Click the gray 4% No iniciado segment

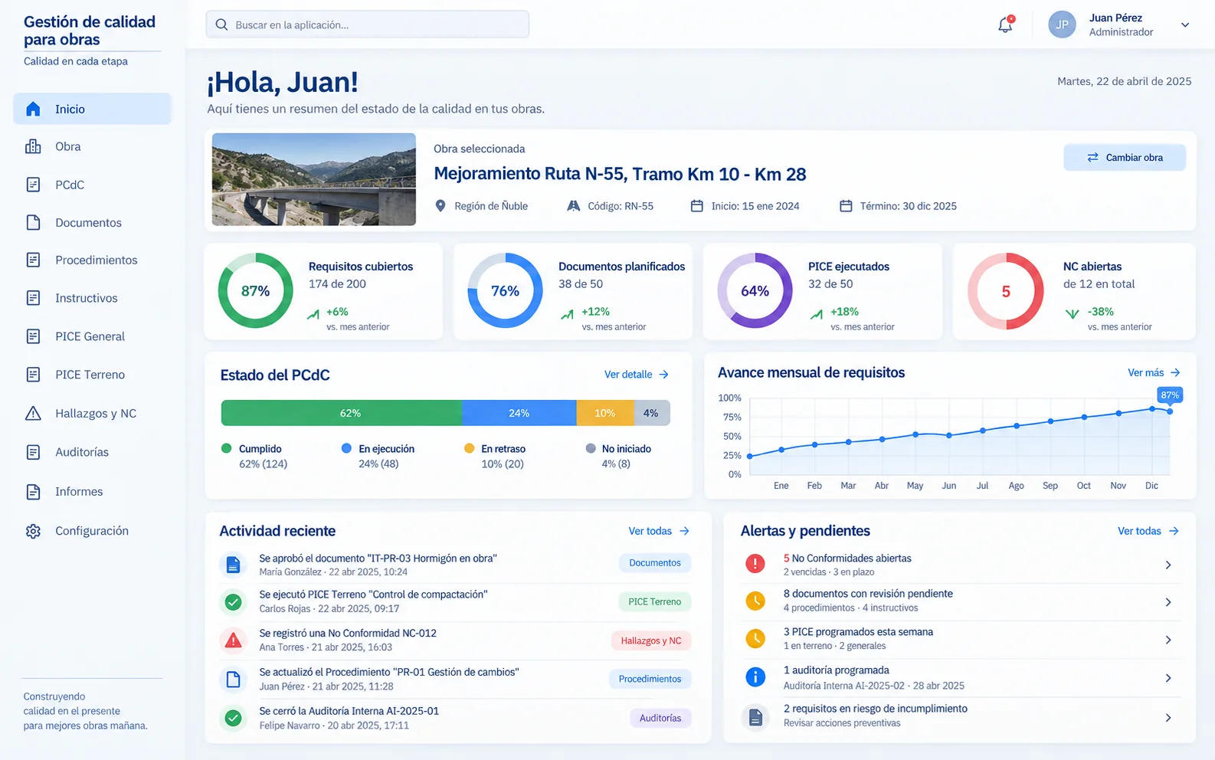(652, 413)
